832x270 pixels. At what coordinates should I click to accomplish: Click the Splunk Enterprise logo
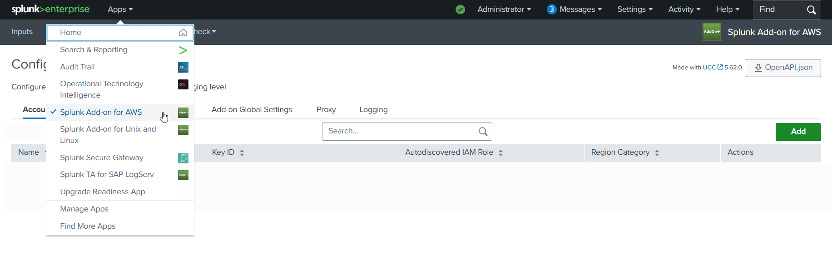pyautogui.click(x=50, y=9)
